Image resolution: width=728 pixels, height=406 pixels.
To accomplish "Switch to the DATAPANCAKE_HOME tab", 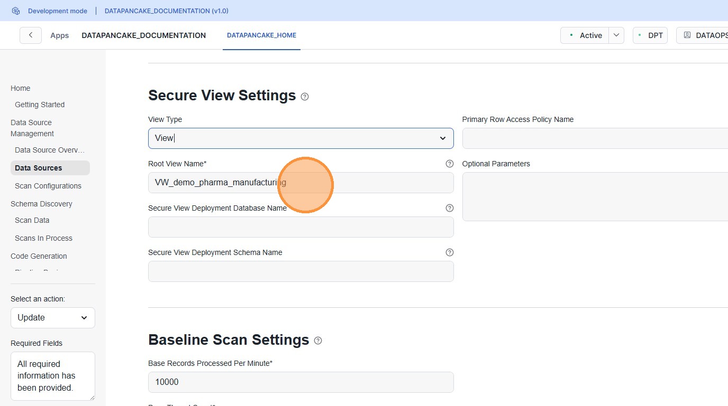I will coord(261,35).
